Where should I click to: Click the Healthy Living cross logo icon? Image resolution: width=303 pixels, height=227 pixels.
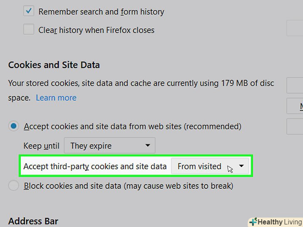(253, 222)
